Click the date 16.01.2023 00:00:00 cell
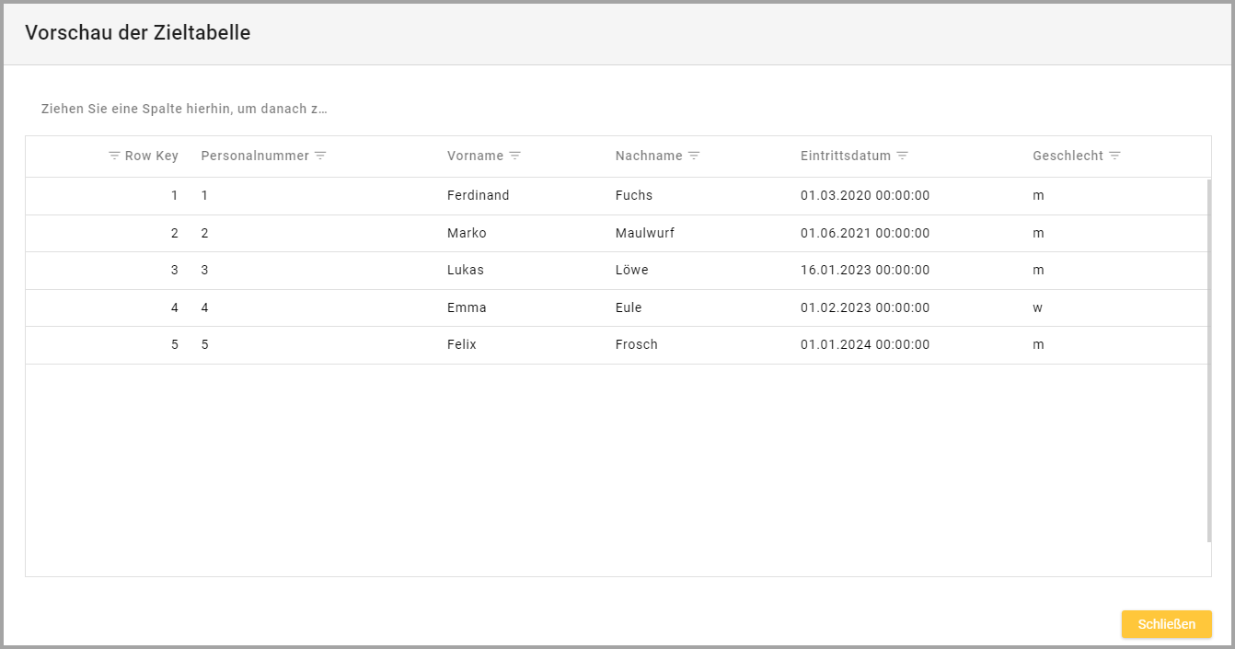Viewport: 1235px width, 649px height. click(864, 270)
